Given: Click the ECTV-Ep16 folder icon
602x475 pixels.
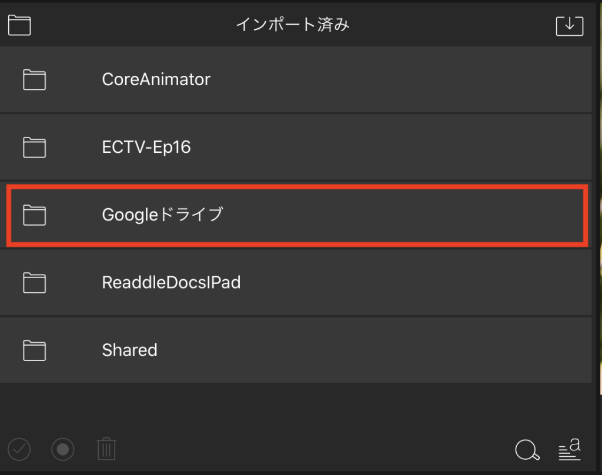Looking at the screenshot, I should pos(35,147).
